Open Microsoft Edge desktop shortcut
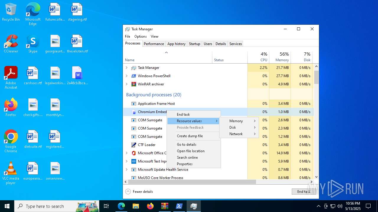The width and height of the screenshot is (378, 212). (33, 14)
